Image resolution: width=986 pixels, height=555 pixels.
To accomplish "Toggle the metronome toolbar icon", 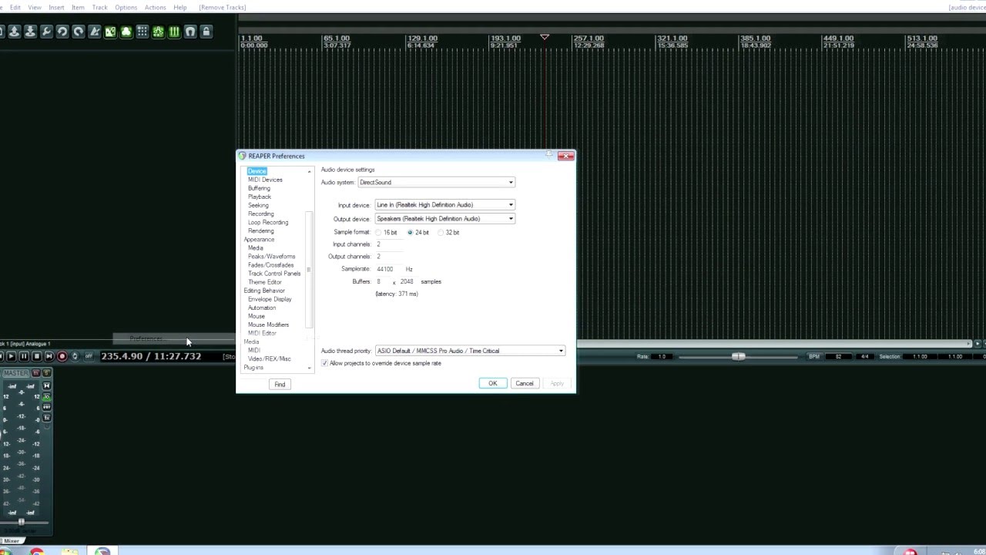I will 94,32.
